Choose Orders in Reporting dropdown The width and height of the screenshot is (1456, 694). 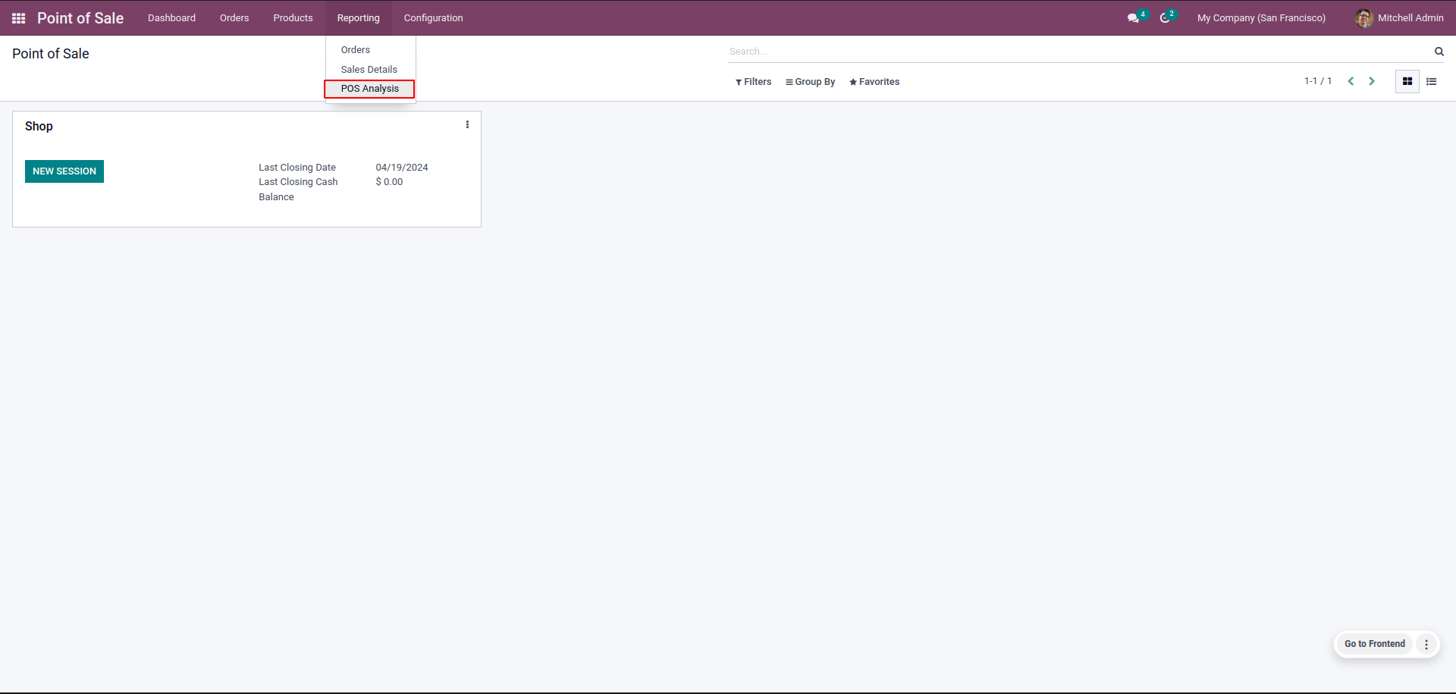click(x=371, y=50)
